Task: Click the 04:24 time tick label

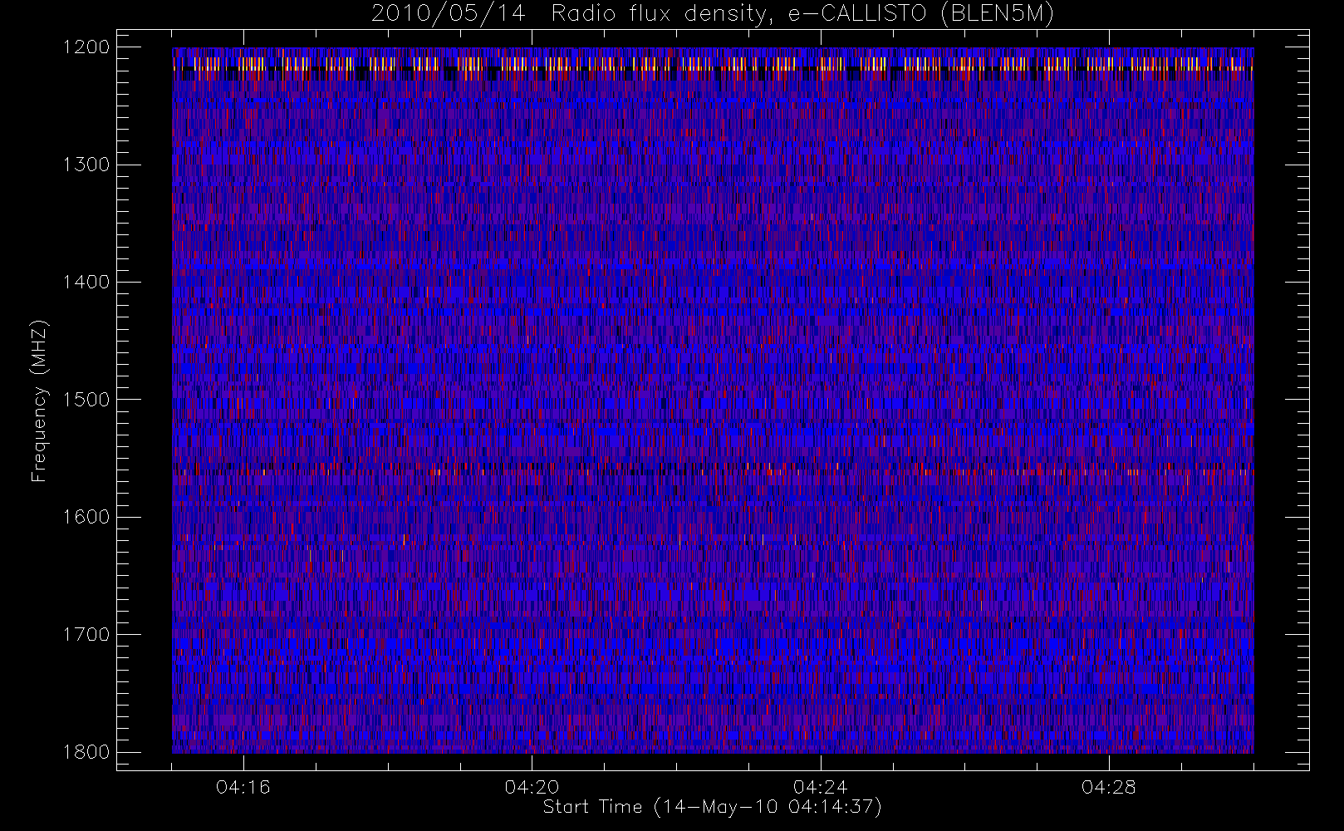Action: 821,787
